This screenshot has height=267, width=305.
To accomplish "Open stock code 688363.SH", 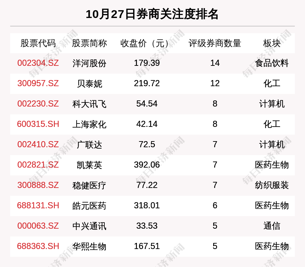I will 38,246.
